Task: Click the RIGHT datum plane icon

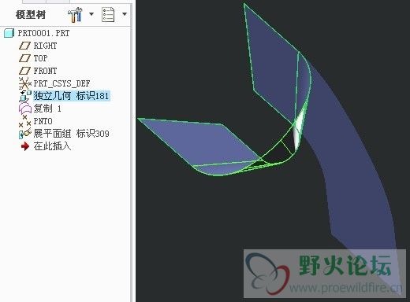Action: (x=24, y=46)
